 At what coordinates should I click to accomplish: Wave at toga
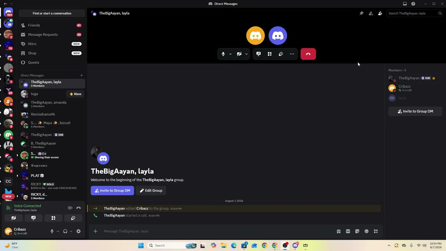point(75,94)
